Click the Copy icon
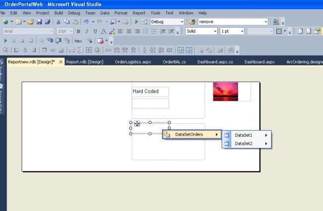The height and width of the screenshot is (211, 323). tap(67, 22)
